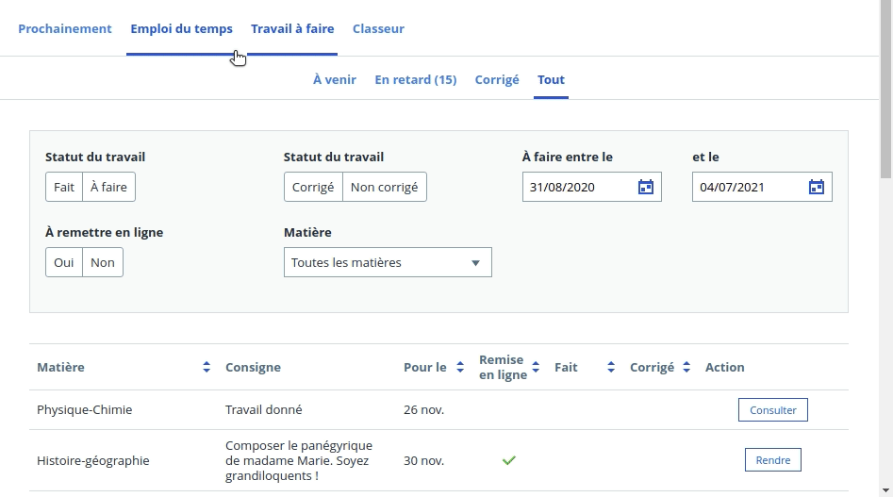Sort the table by Matière column arrows

pyautogui.click(x=207, y=367)
